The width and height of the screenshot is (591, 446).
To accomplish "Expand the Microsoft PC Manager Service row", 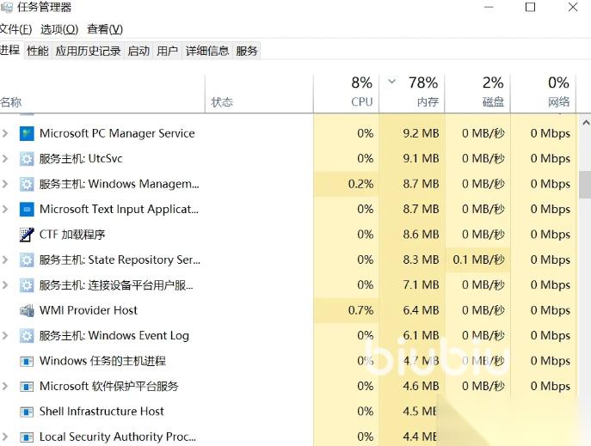I will pos(5,133).
